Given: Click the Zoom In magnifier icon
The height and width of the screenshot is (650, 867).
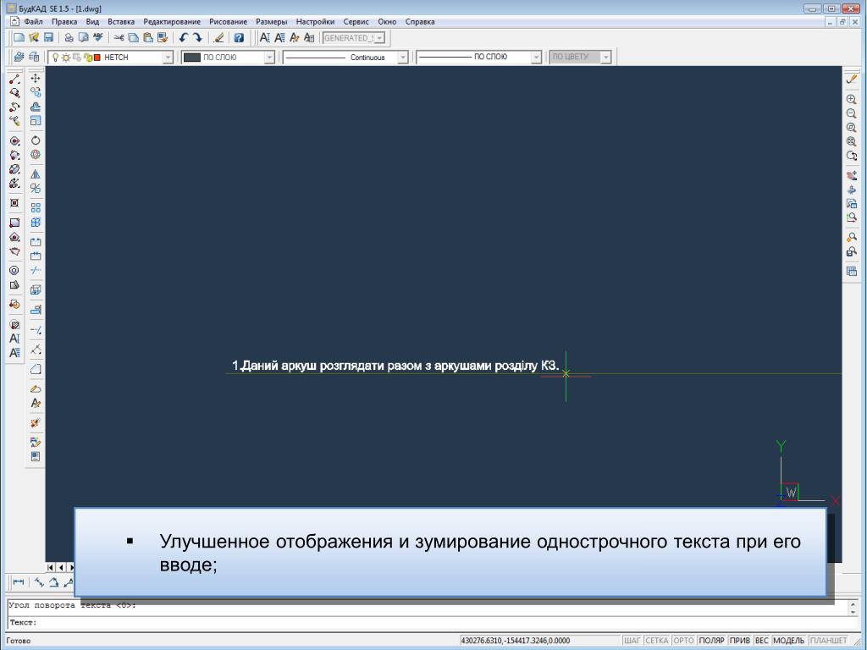Looking at the screenshot, I should [852, 100].
